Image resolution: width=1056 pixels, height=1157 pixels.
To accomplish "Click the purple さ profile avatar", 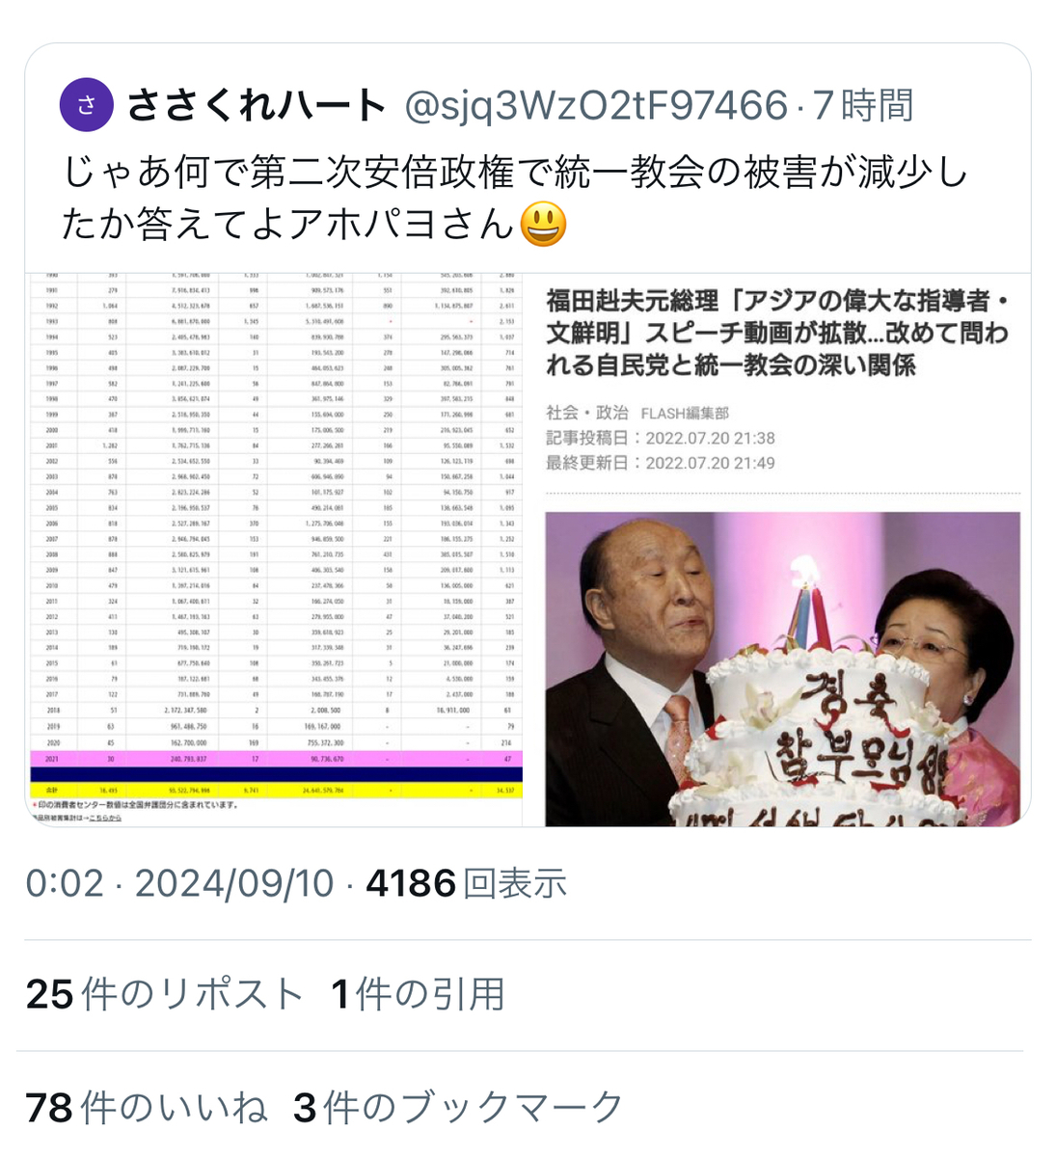I will click(x=87, y=105).
